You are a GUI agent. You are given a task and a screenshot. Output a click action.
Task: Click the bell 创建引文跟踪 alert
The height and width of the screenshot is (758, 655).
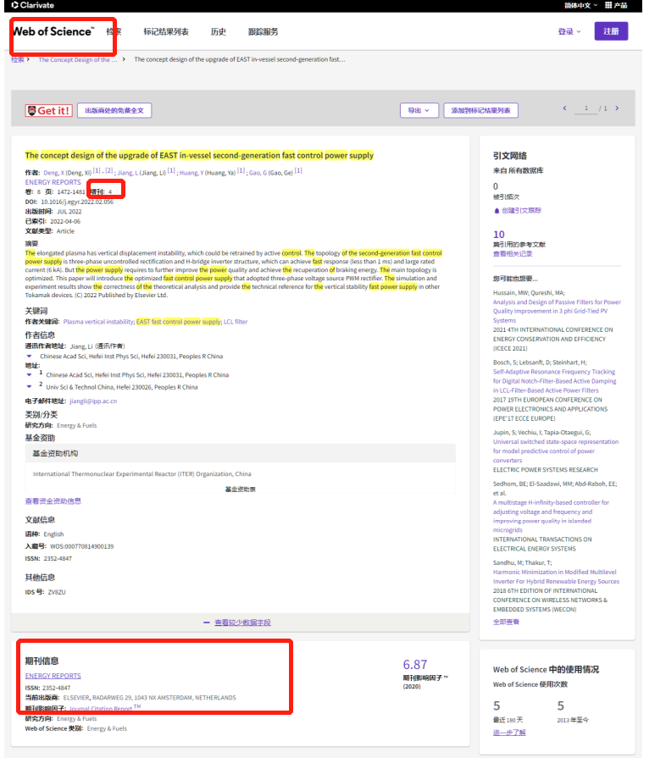tap(517, 211)
